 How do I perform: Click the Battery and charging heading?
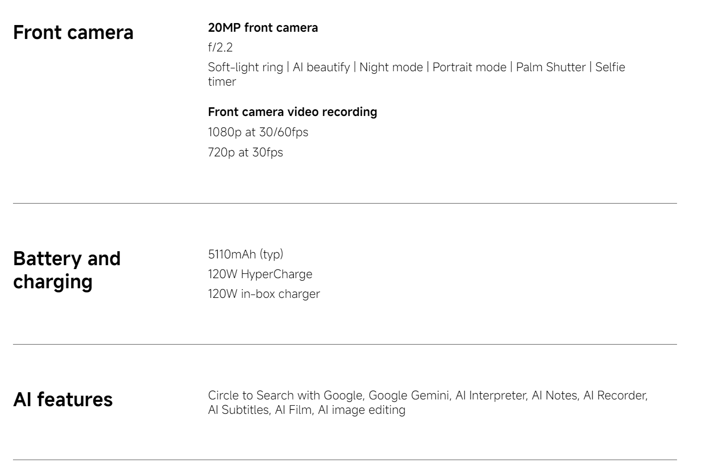click(66, 270)
